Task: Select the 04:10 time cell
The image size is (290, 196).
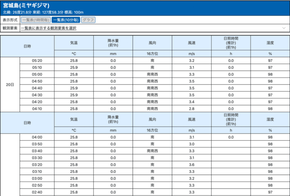Action: tap(37, 108)
